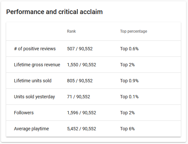Screen dimensions: 188x144
Task: Click the 805 / 90,552 rank value
Action: point(80,81)
